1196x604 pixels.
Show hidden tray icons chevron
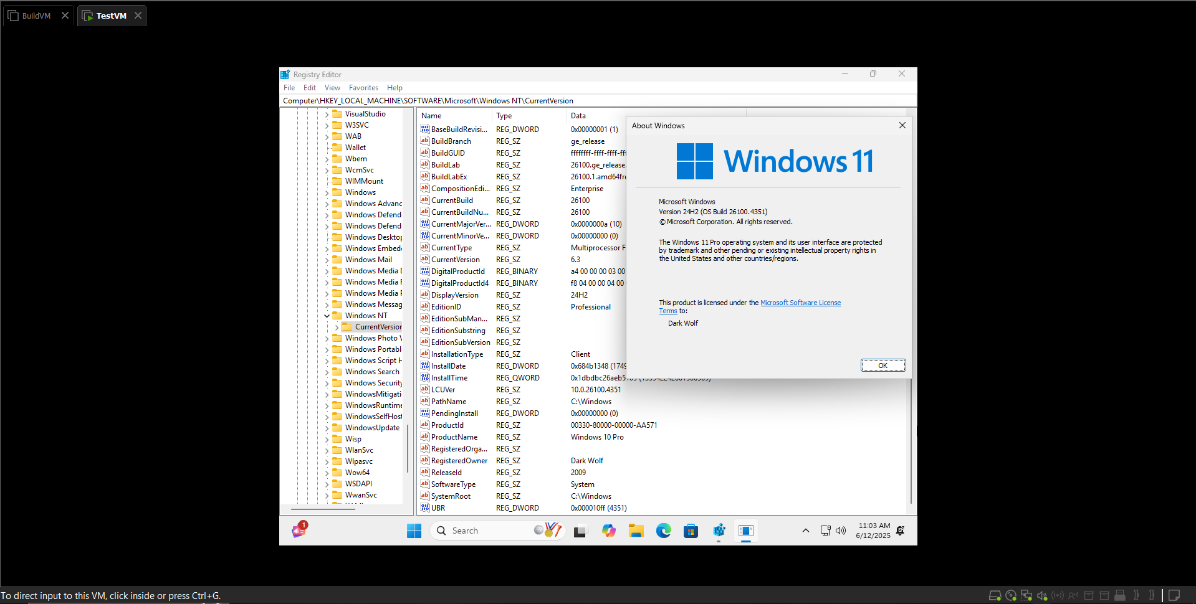[805, 531]
